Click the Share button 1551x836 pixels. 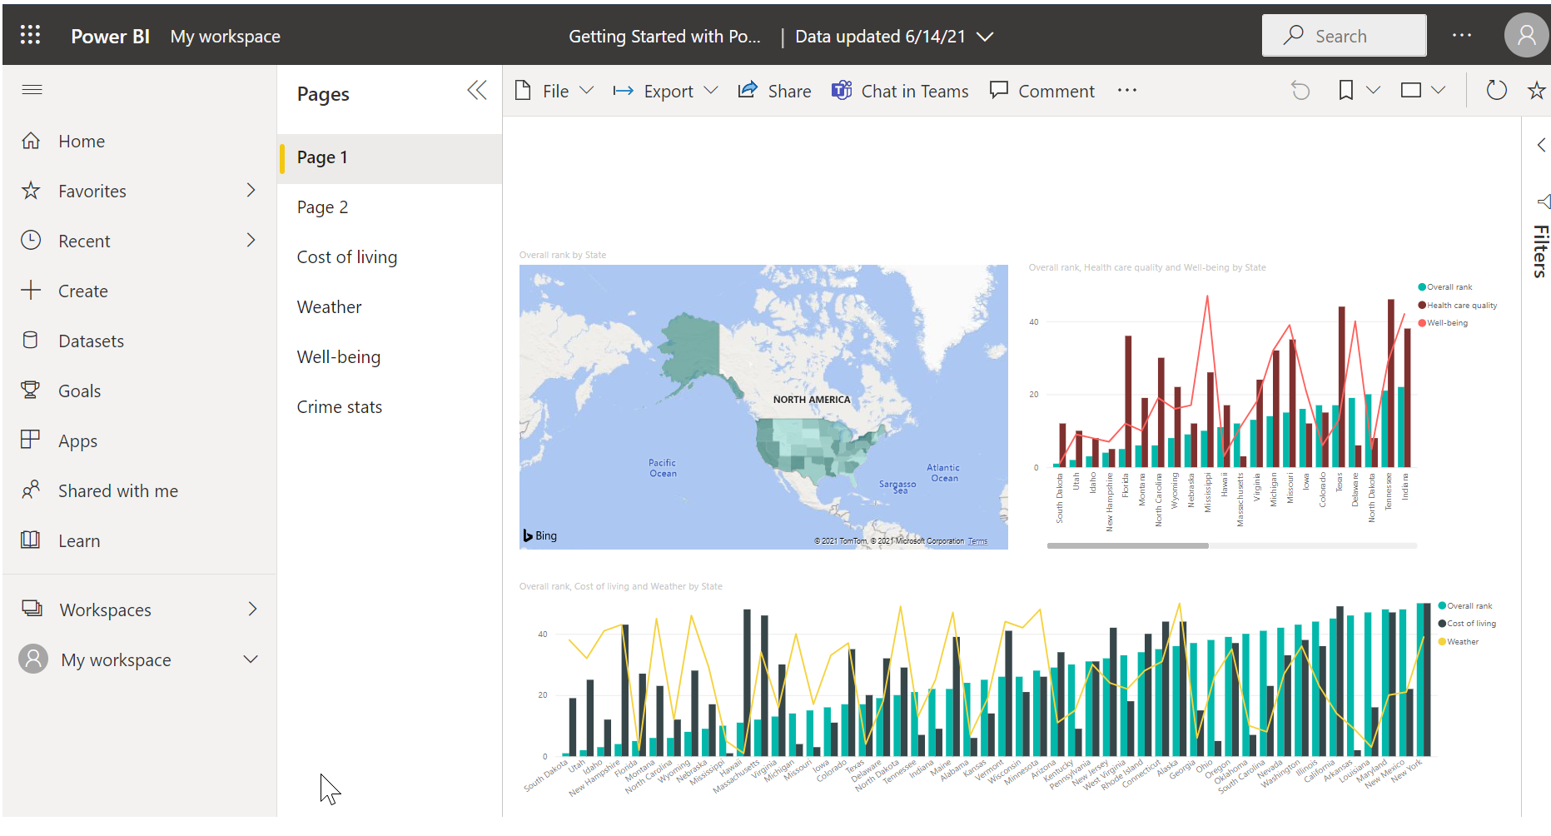(x=774, y=91)
